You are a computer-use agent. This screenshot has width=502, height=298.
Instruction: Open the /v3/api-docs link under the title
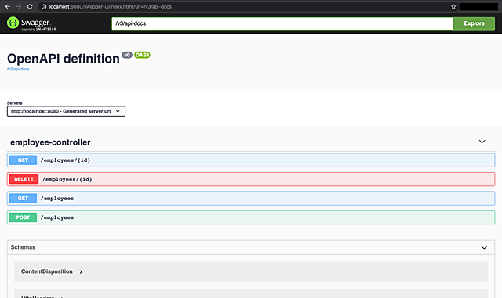18,69
